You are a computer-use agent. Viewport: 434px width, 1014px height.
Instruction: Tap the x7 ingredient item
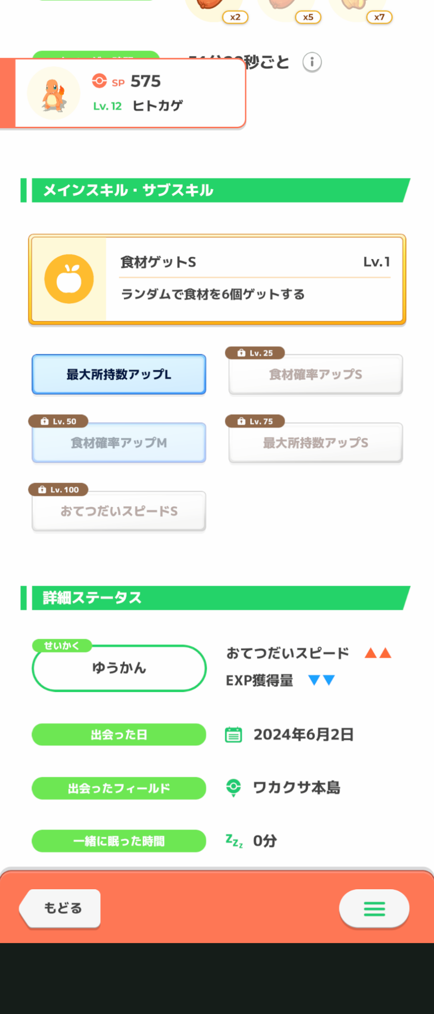357,8
